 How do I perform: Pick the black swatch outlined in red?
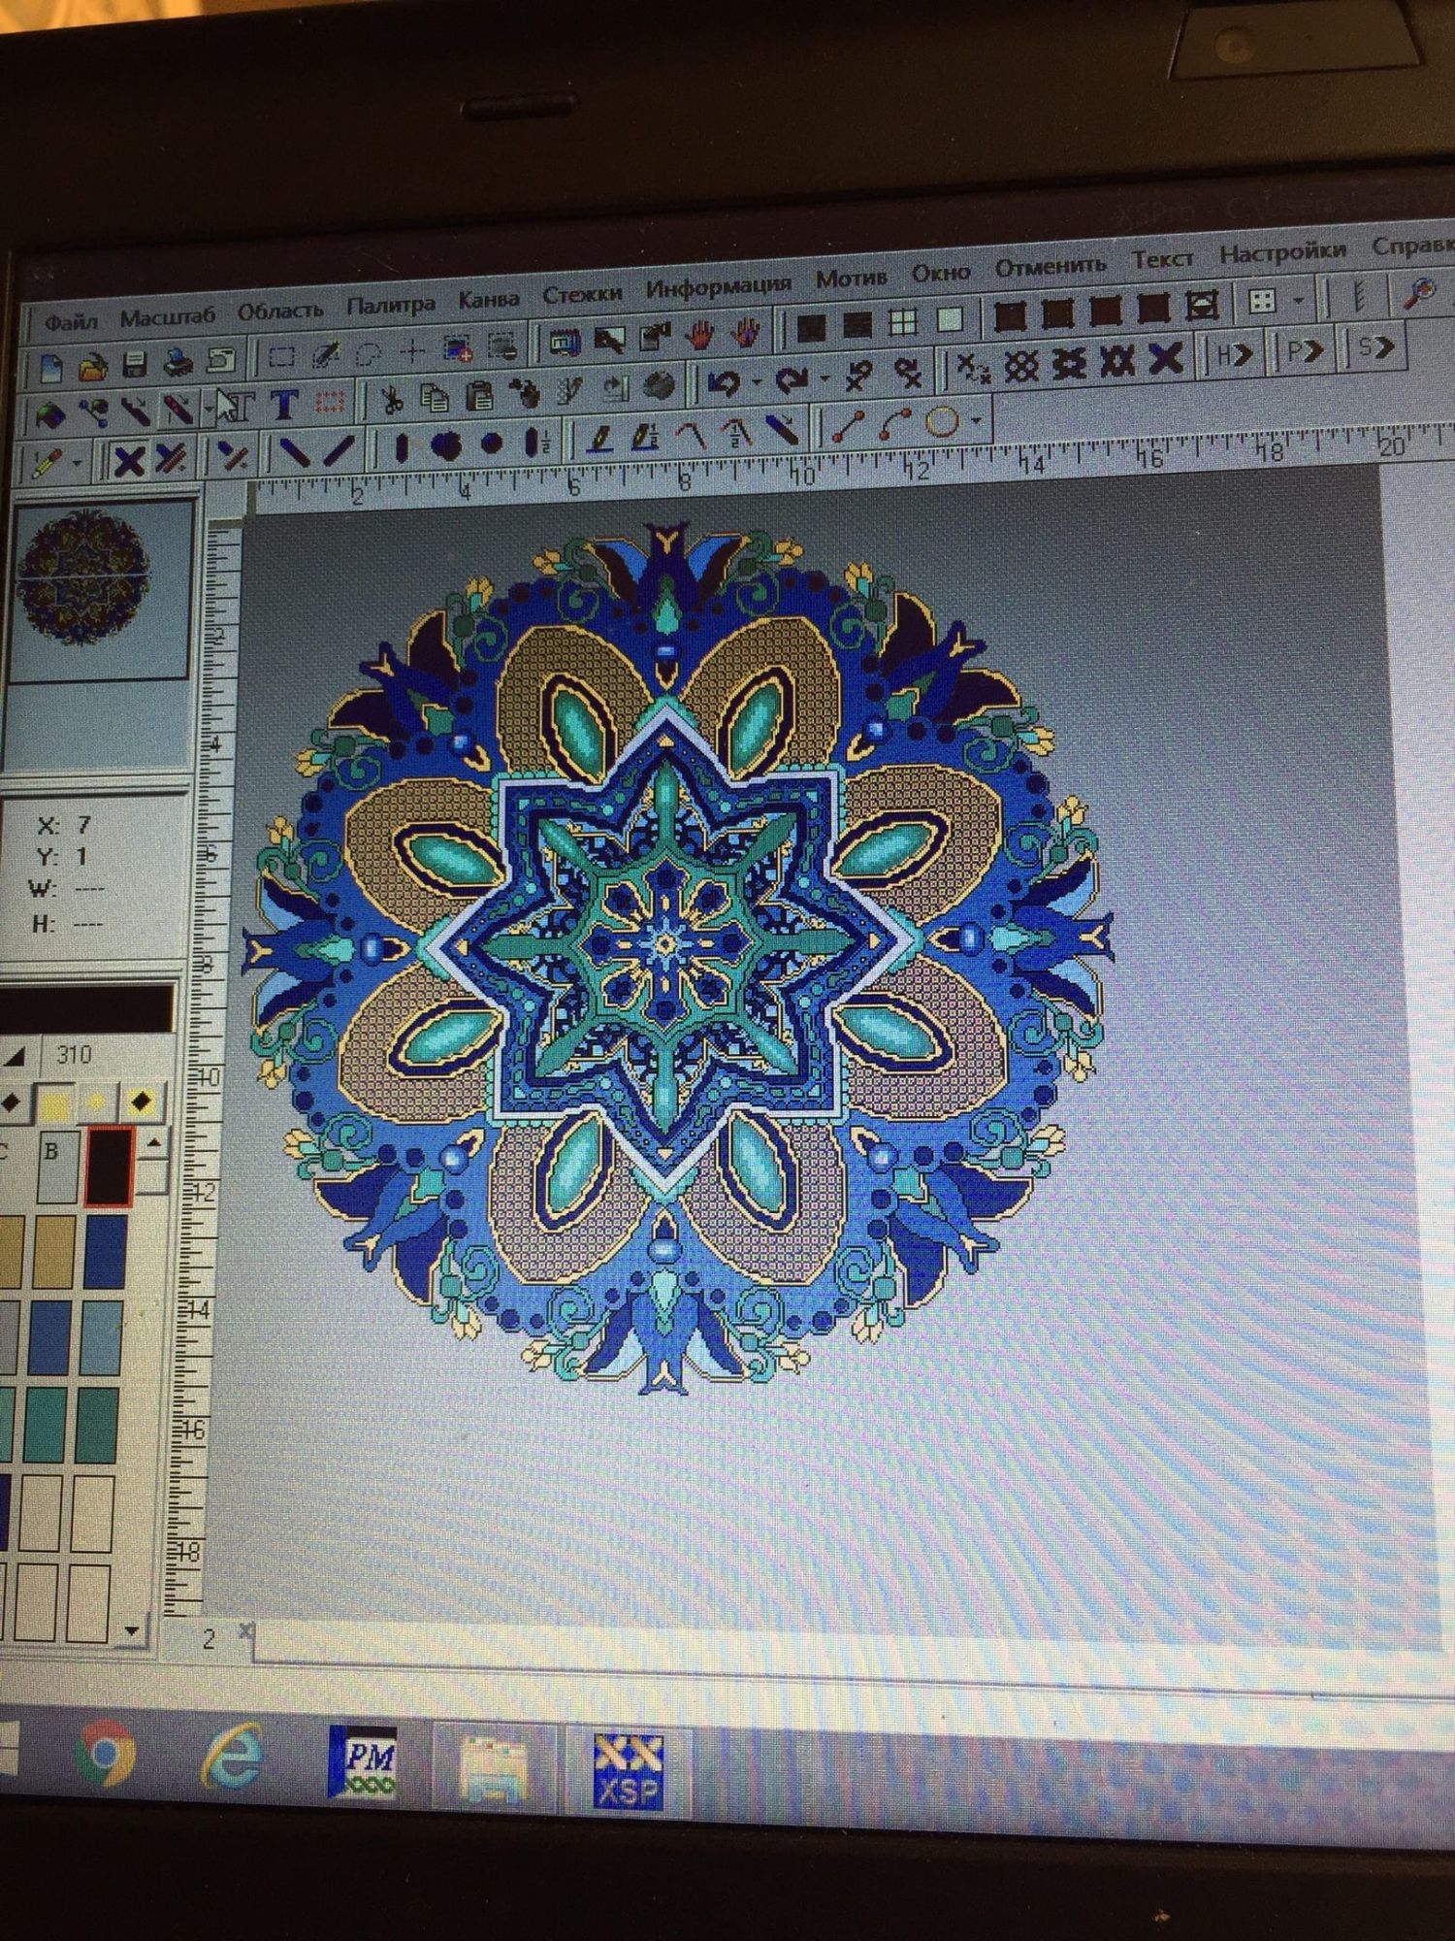point(108,1167)
